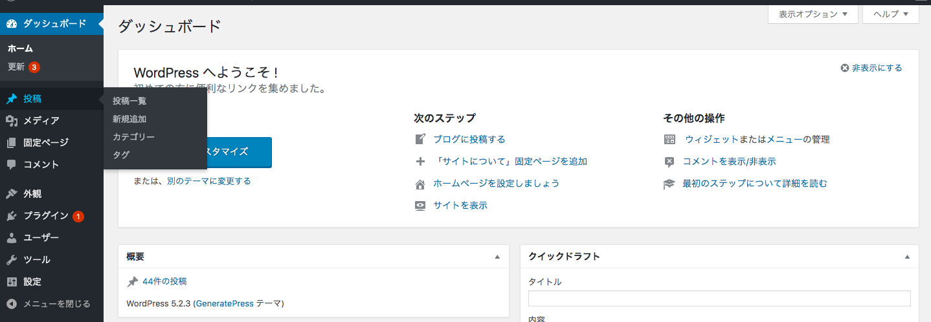Follow the 44件の投稿 link

click(x=164, y=281)
